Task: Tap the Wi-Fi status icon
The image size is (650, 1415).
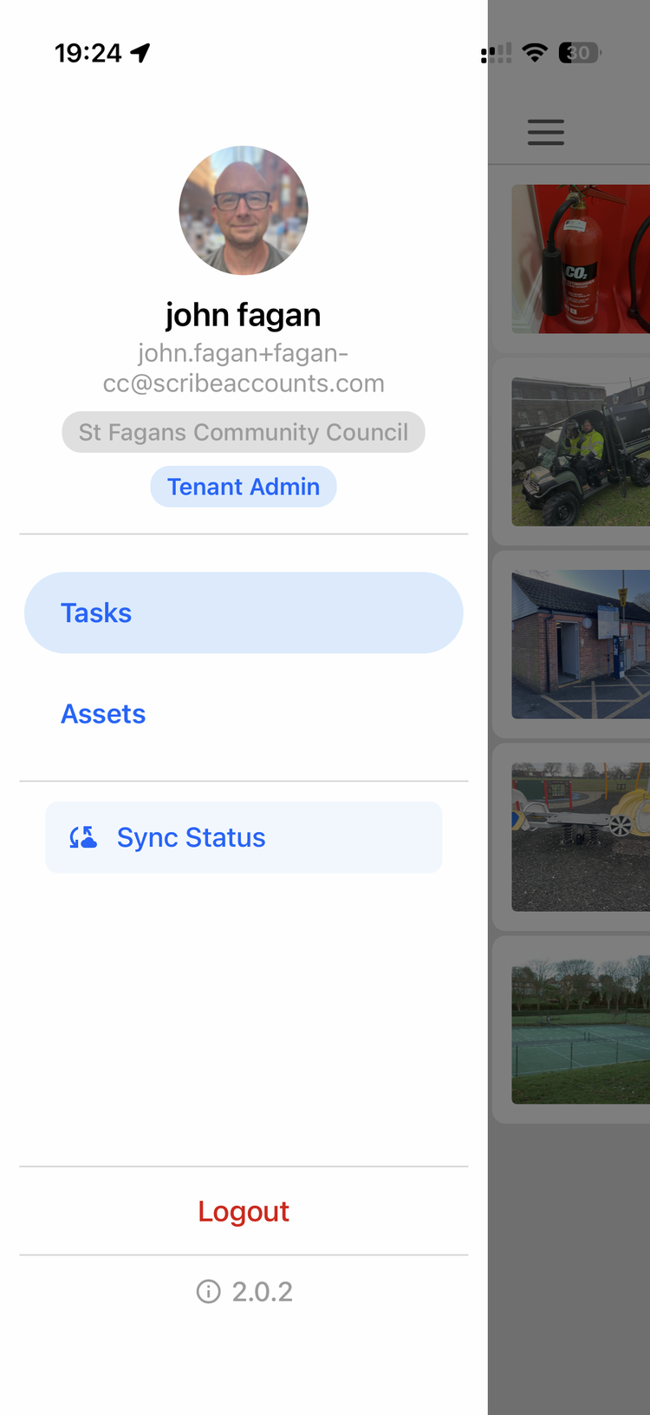Action: [536, 53]
